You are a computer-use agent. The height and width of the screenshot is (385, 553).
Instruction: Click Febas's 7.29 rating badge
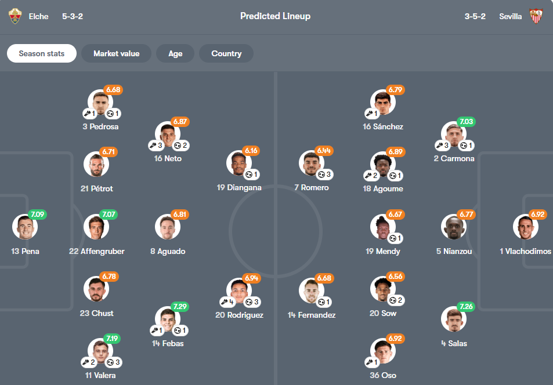point(180,306)
